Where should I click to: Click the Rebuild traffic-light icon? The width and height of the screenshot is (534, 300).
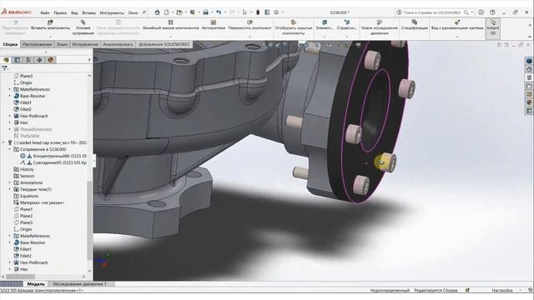(x=258, y=12)
